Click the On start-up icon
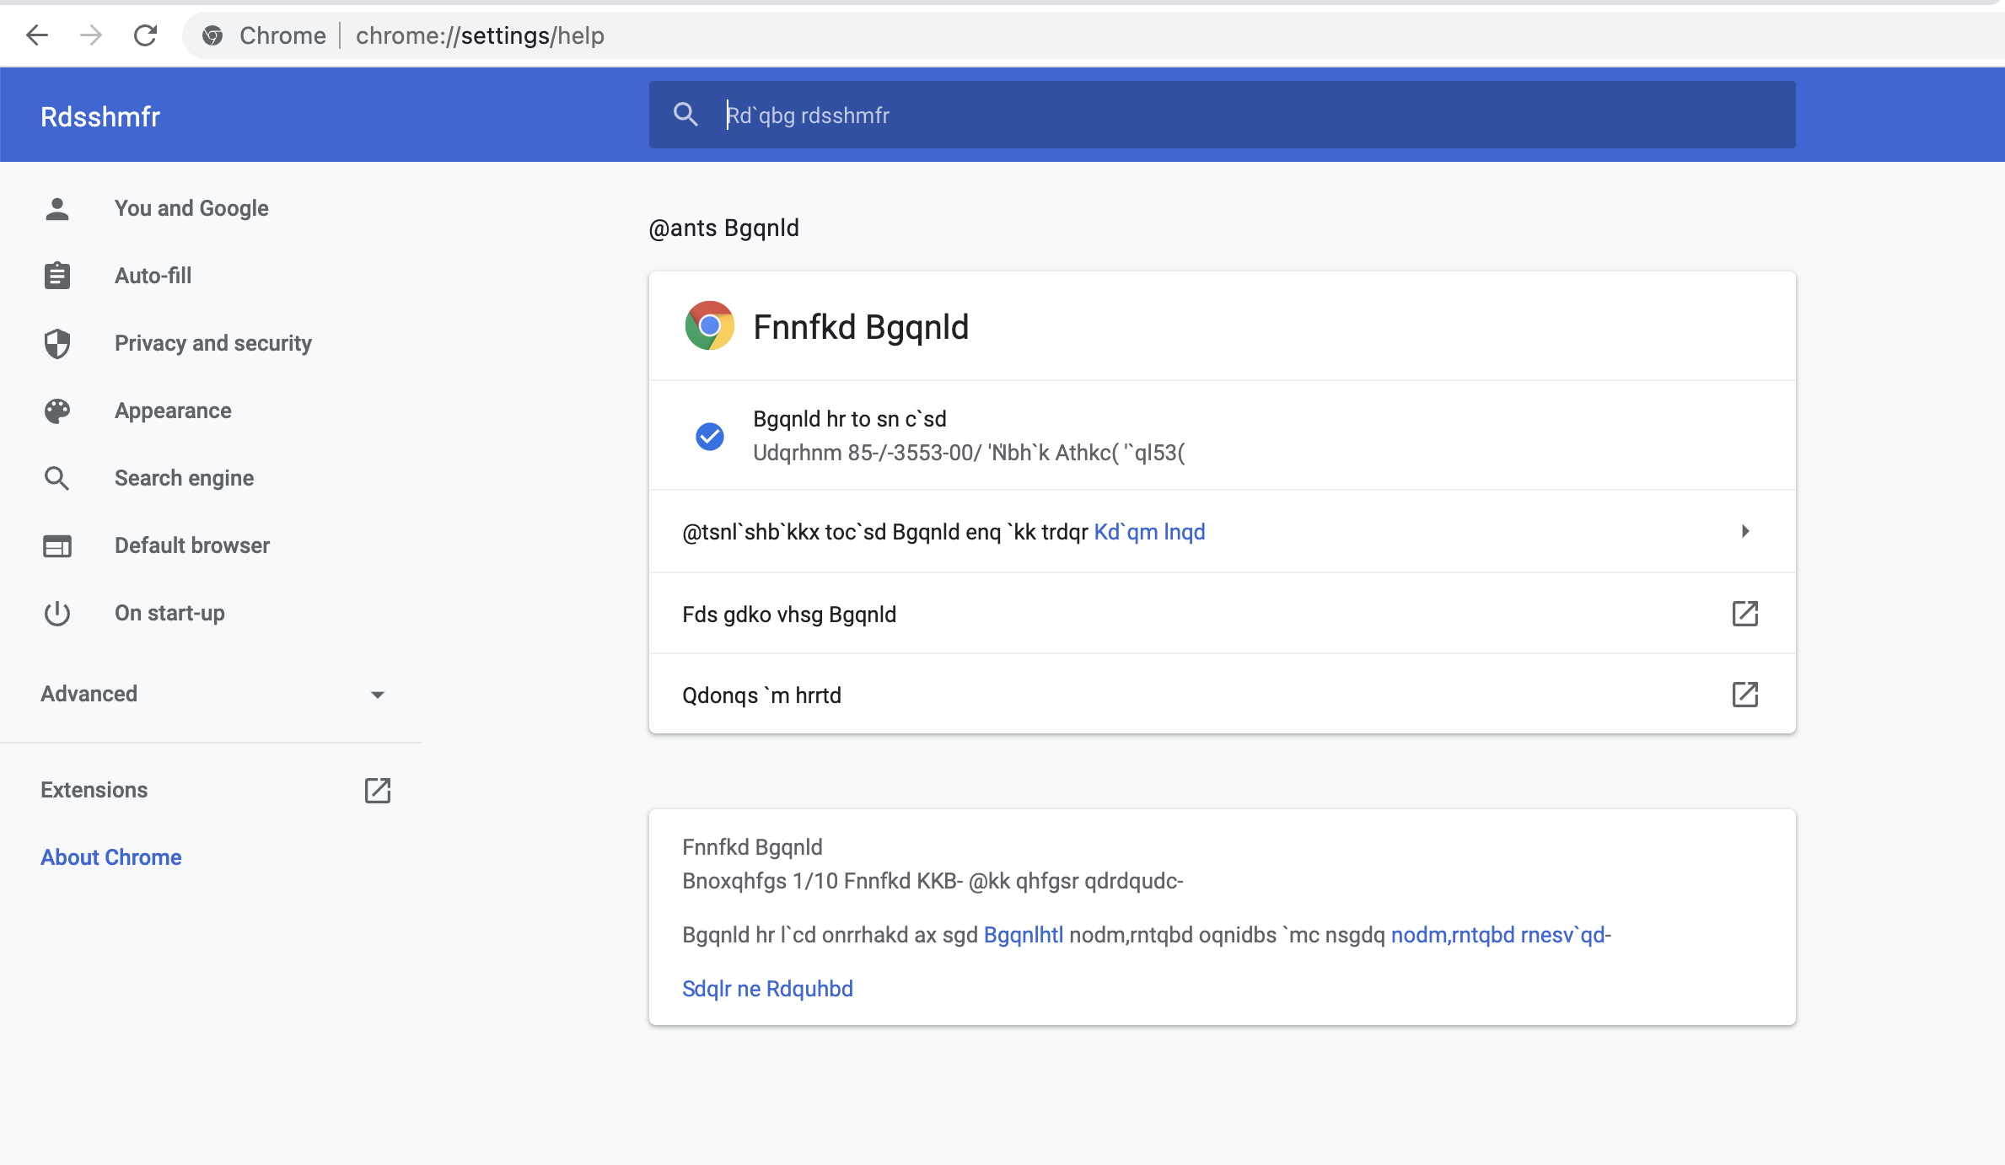Viewport: 2005px width, 1165px height. coord(56,612)
